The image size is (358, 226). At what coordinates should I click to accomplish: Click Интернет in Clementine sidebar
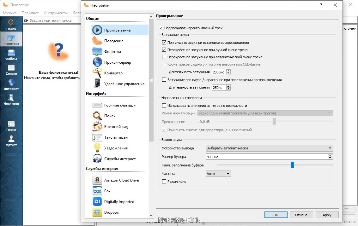coord(11,84)
